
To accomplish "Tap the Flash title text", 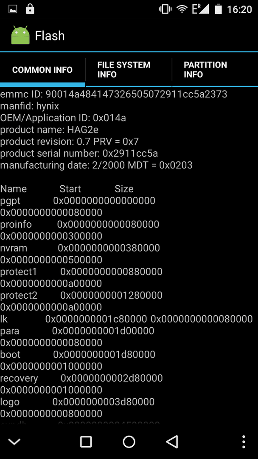I will point(50,36).
